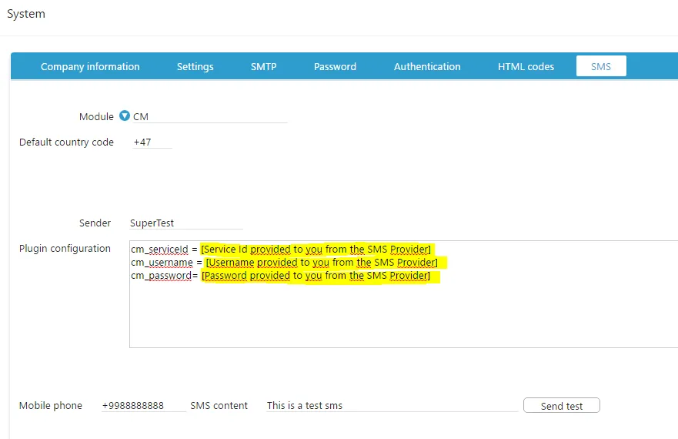Select the Password tab
678x439 pixels.
[x=335, y=67]
